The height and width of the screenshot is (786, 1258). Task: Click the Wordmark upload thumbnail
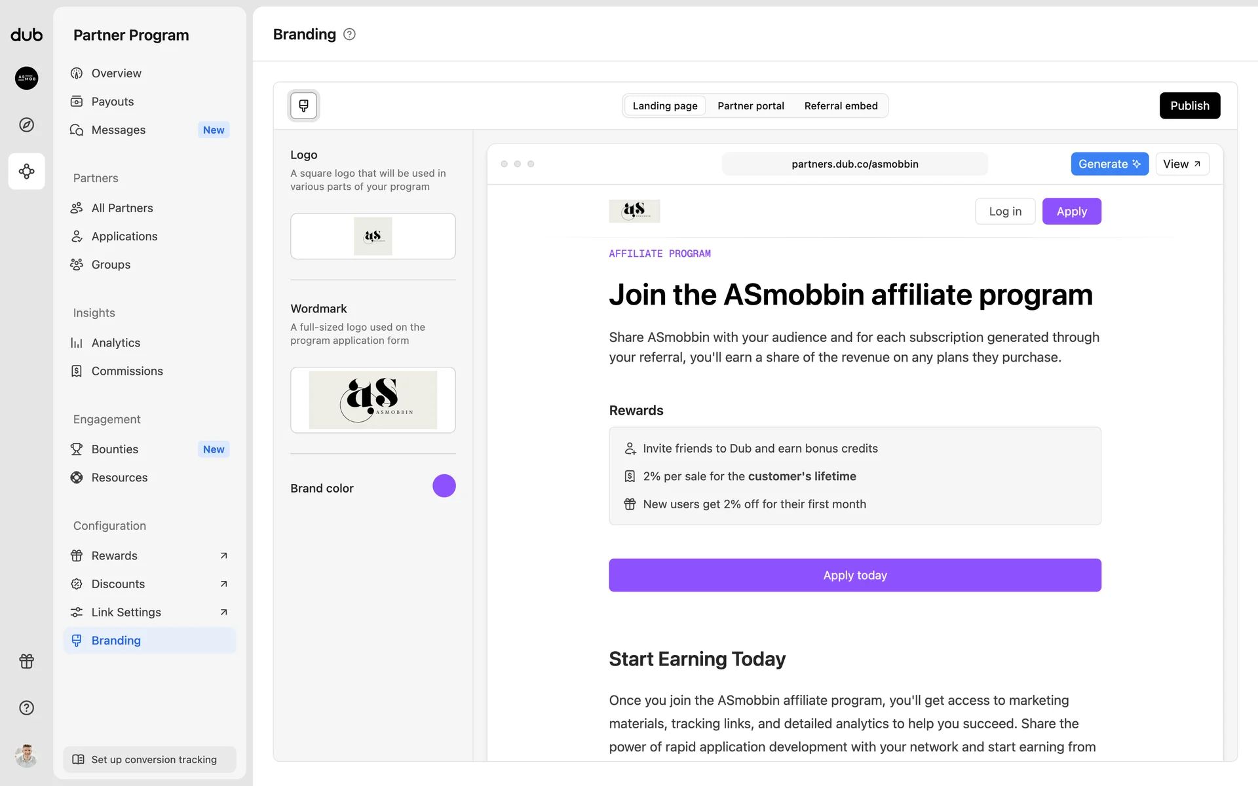(x=373, y=400)
